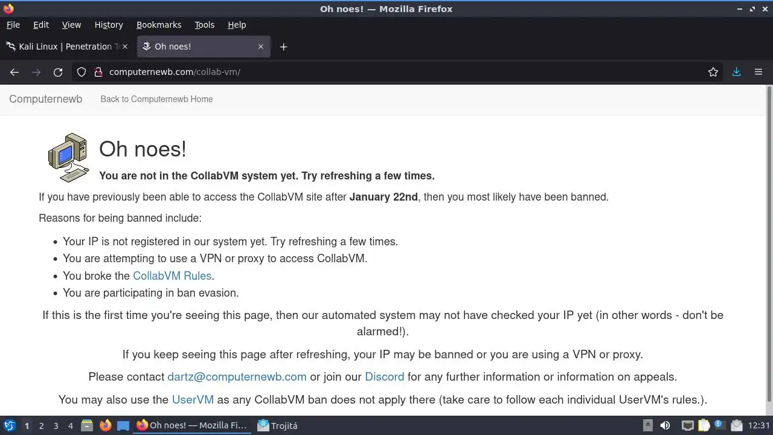Open clipboard manager tray icon

pyautogui.click(x=704, y=425)
